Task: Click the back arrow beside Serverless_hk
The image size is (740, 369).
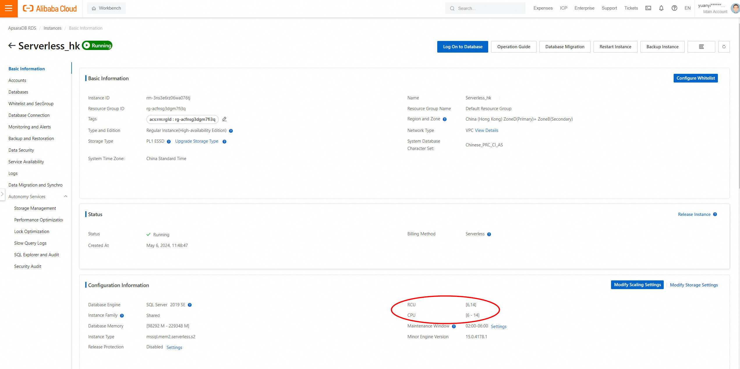Action: pos(12,46)
